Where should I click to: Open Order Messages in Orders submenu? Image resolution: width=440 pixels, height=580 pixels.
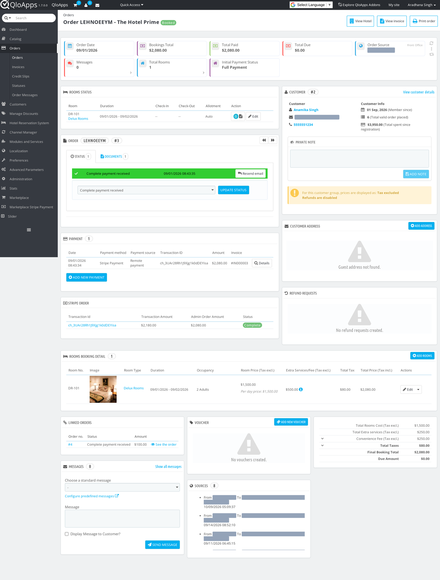click(x=25, y=95)
